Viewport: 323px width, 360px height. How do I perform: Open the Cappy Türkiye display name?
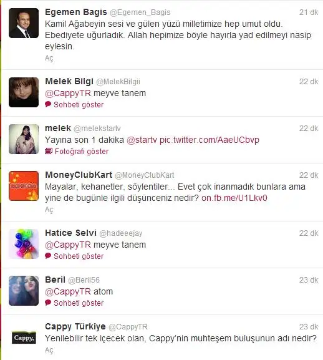[75, 326]
